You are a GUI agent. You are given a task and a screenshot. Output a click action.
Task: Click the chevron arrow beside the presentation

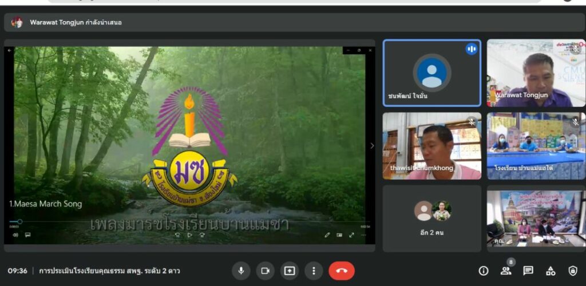(x=372, y=146)
